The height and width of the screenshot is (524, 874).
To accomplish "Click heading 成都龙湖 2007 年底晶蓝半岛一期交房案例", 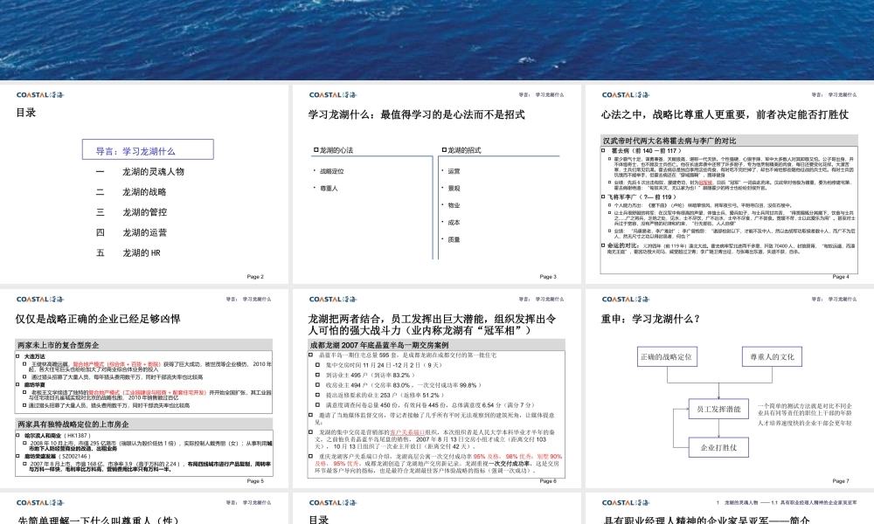I will [x=379, y=345].
